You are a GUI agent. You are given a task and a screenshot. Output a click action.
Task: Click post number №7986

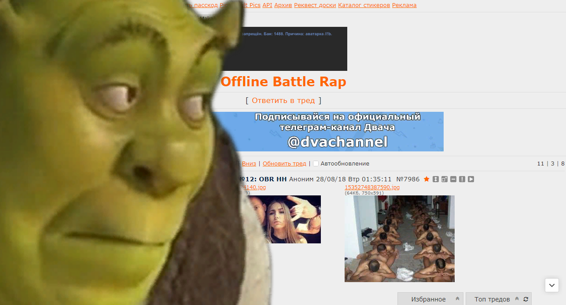tap(408, 179)
